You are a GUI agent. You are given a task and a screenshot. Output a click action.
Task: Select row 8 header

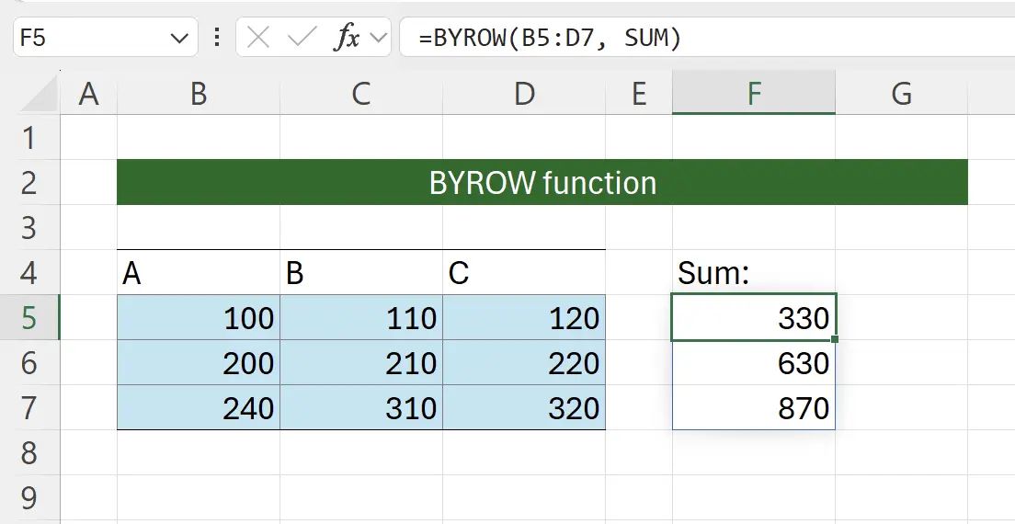tap(29, 452)
